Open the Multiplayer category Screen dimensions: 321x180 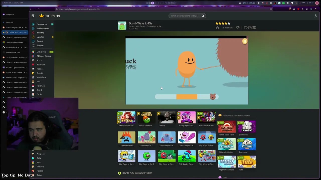point(41,52)
